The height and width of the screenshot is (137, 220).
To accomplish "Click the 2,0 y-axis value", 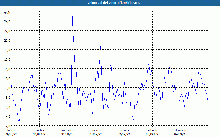I will 8,126.
